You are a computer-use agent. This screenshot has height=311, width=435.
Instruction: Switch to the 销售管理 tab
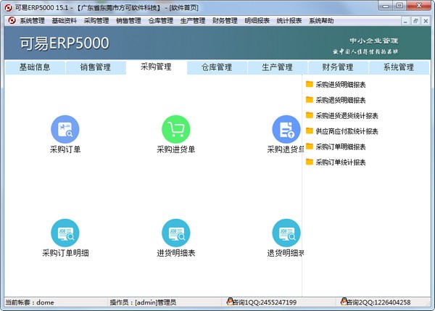point(96,67)
